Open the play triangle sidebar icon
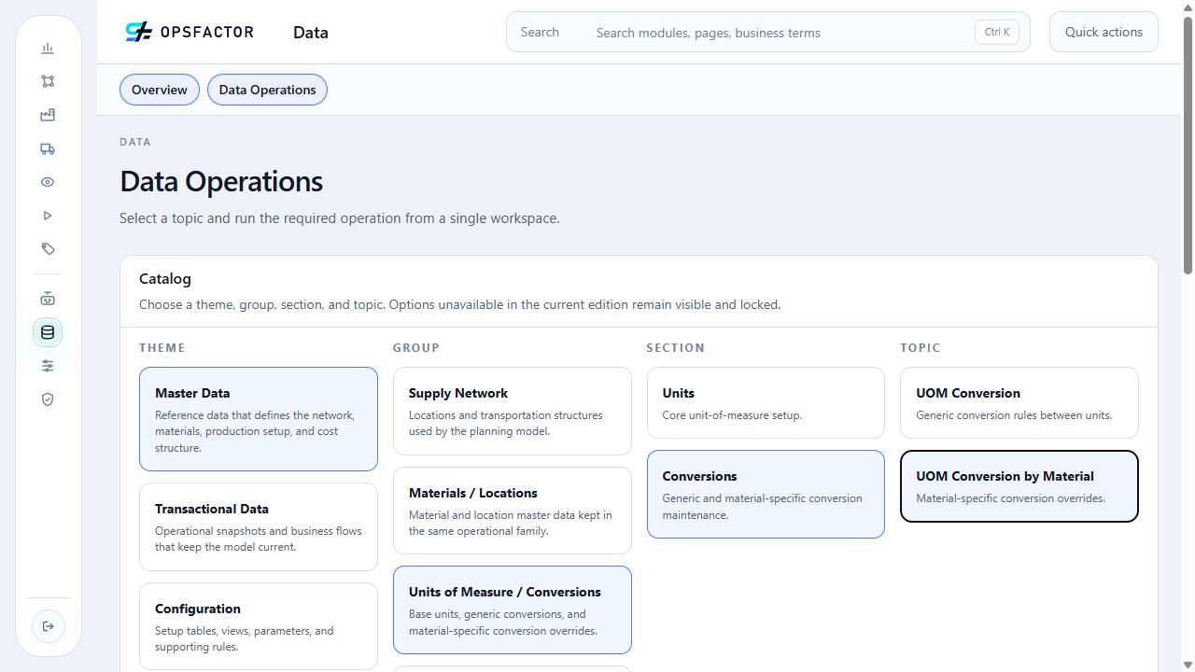 tap(48, 216)
